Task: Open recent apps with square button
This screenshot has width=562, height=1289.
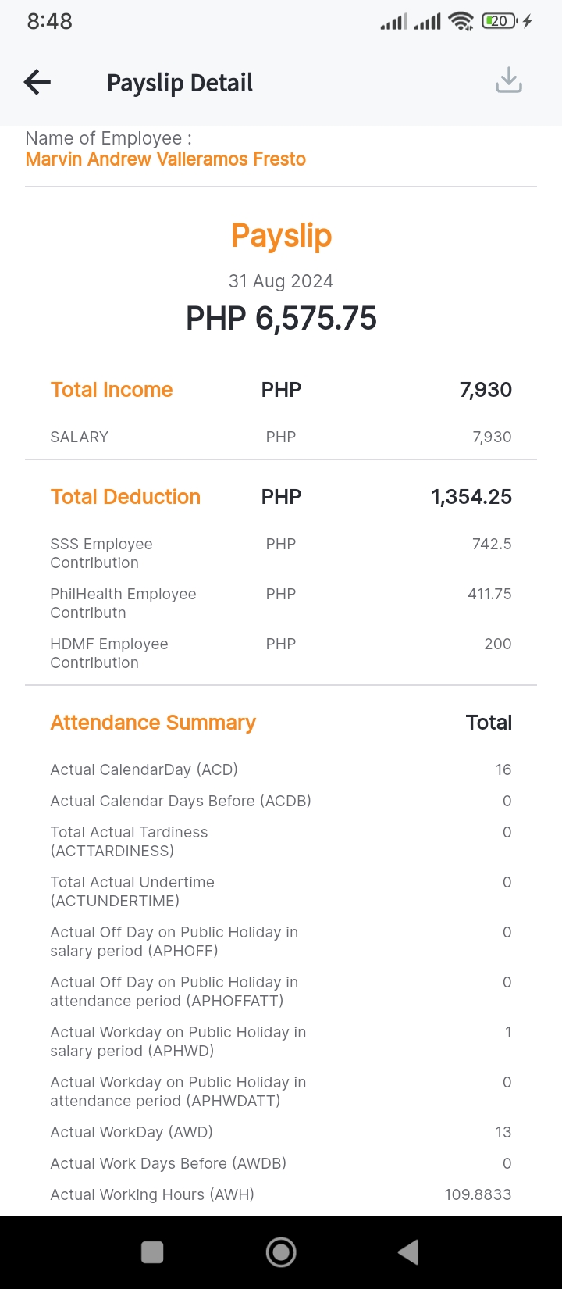Action: 152,1252
